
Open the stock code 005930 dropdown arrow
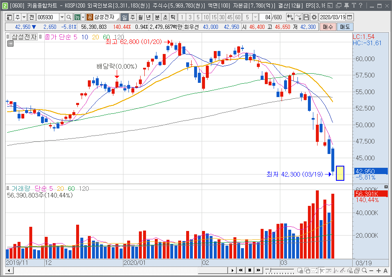point(62,17)
